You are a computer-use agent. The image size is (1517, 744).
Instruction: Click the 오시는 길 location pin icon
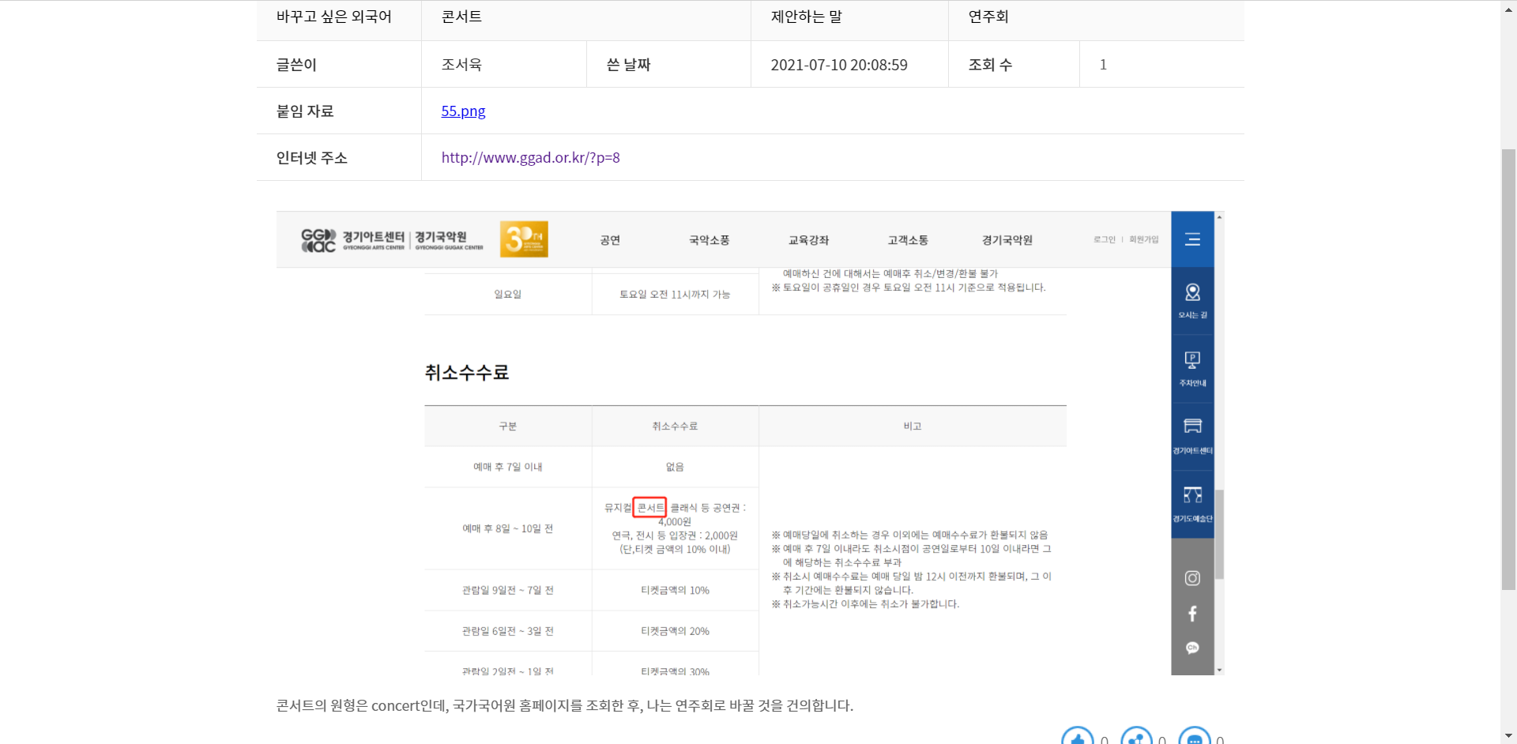1192,292
